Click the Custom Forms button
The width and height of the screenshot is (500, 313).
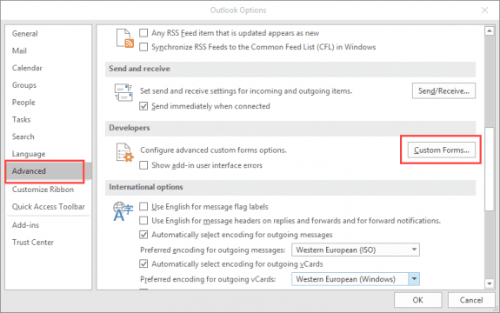[x=442, y=150]
